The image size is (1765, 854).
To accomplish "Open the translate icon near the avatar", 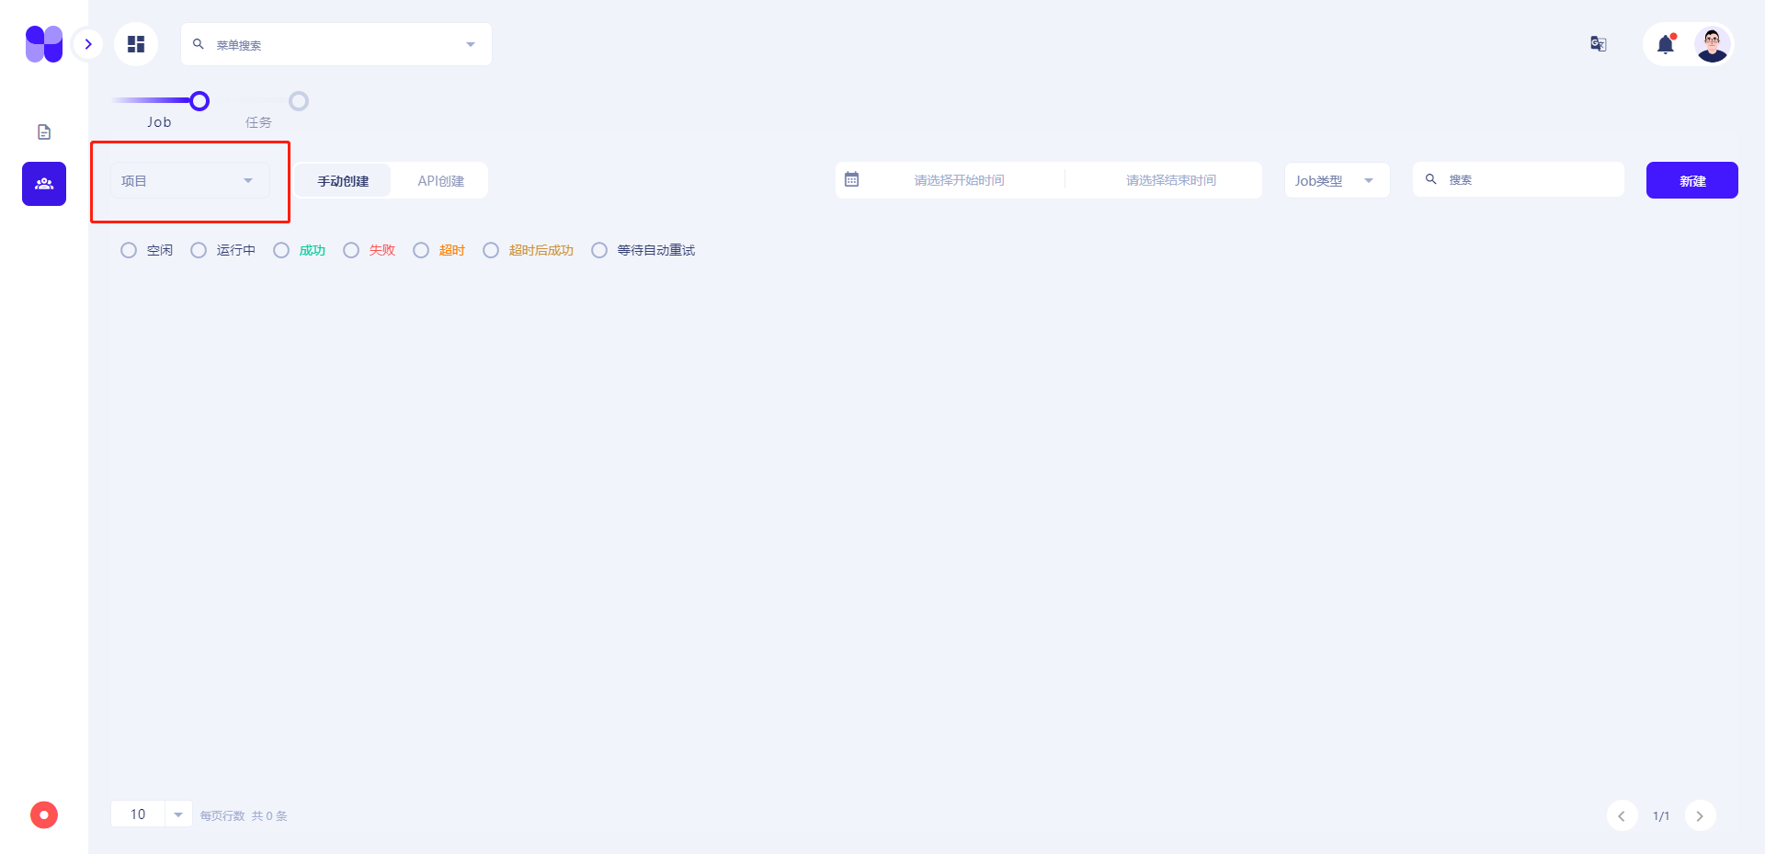I will coord(1598,43).
